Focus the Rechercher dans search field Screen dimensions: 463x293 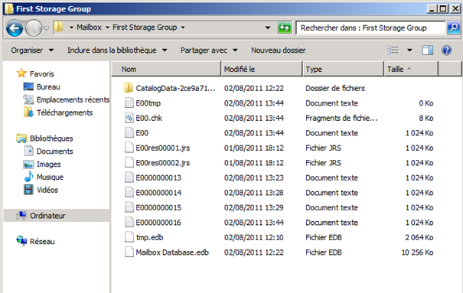pos(370,28)
